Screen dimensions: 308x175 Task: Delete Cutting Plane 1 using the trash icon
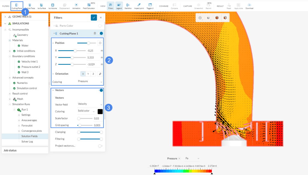click(95, 33)
